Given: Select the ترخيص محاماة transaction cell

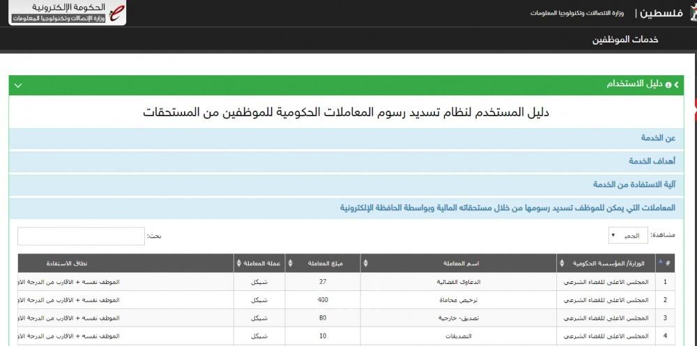Looking at the screenshot, I should pyautogui.click(x=459, y=300).
